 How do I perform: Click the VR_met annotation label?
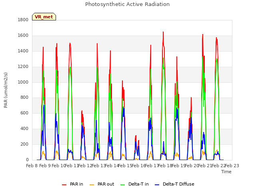(44, 17)
